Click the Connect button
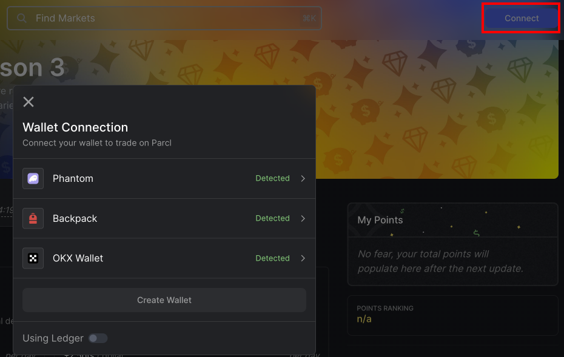 [x=522, y=18]
